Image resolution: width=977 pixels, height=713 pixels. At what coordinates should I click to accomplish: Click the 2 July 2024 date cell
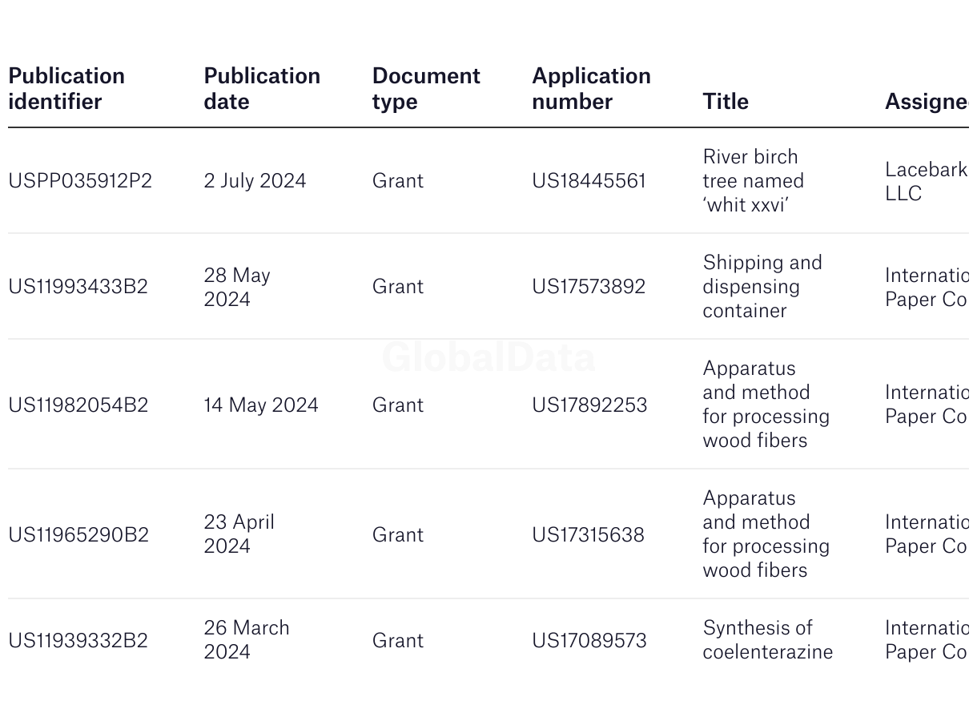pyautogui.click(x=255, y=181)
